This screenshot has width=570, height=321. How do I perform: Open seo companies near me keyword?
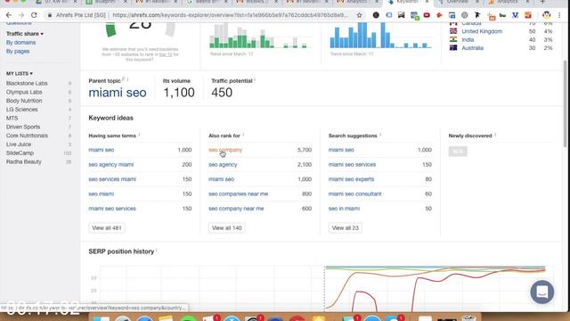[x=238, y=193]
